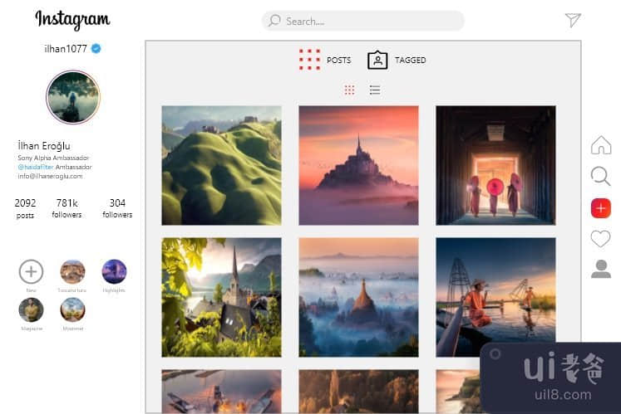Create new post with red plus icon
This screenshot has height=414, width=621.
(600, 208)
